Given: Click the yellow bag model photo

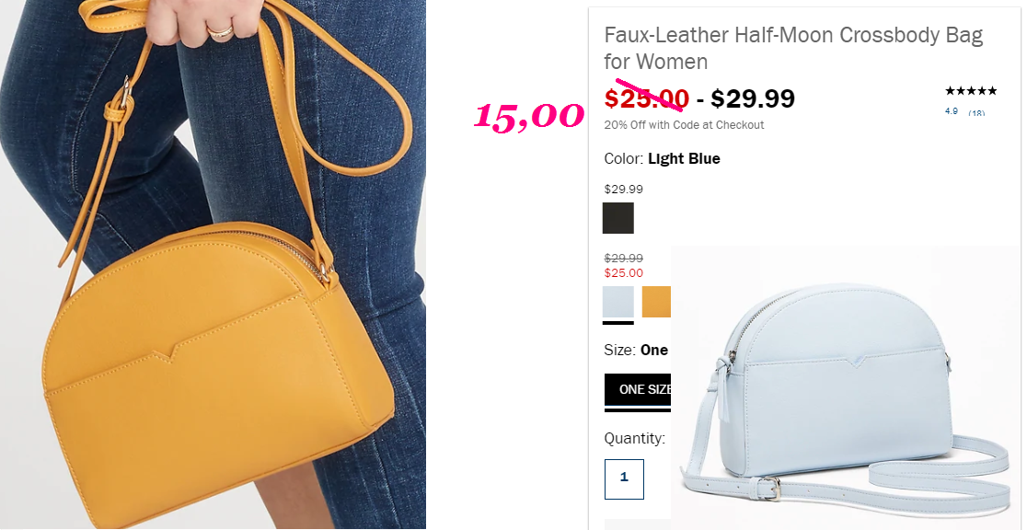Looking at the screenshot, I should 213,264.
